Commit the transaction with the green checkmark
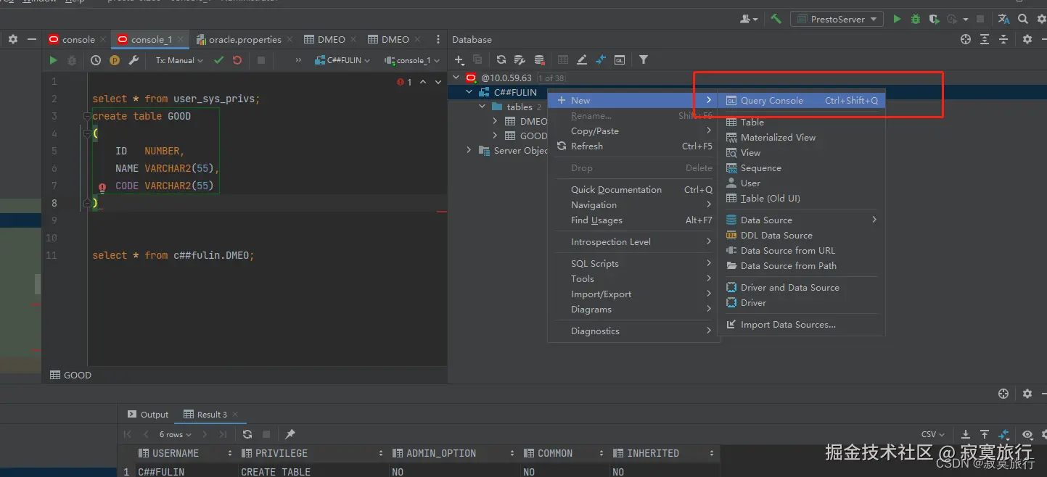This screenshot has width=1047, height=477. [x=218, y=61]
